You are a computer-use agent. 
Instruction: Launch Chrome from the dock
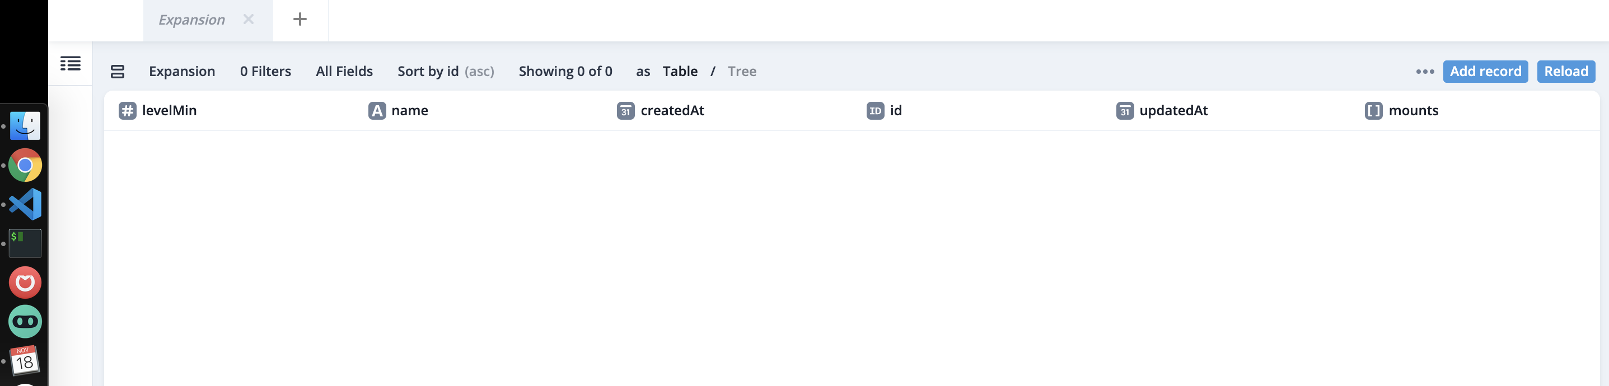point(25,166)
